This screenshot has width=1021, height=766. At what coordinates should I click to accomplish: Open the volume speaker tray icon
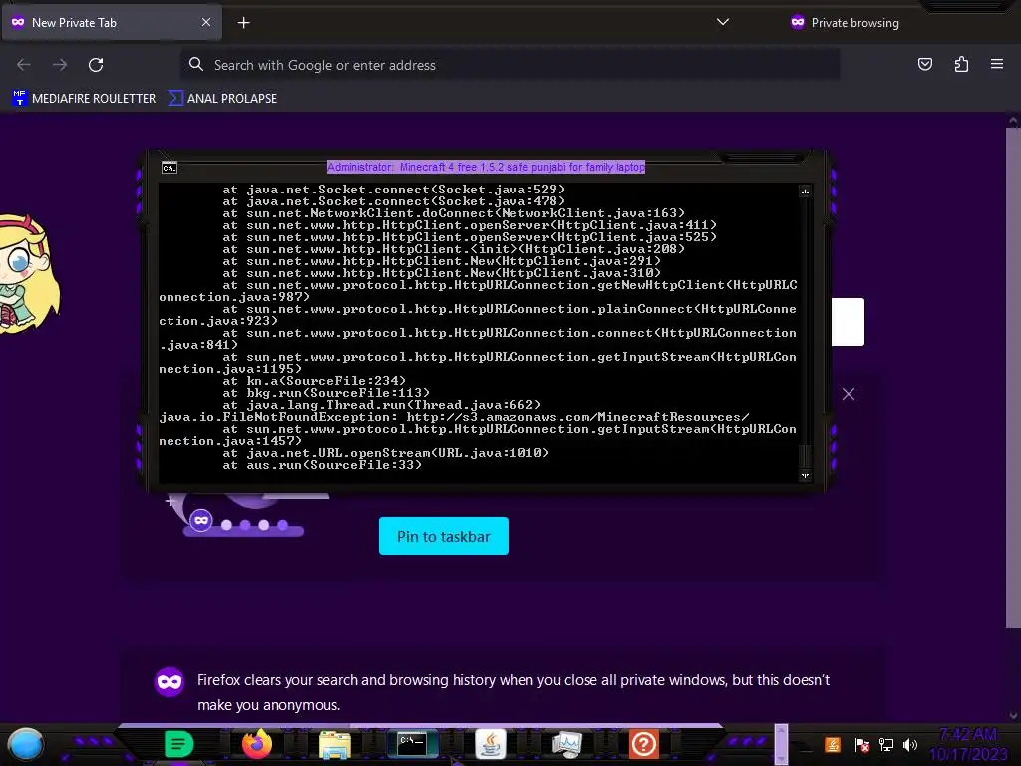[x=909, y=744]
